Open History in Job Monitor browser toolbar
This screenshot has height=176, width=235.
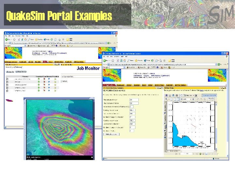tap(52, 39)
